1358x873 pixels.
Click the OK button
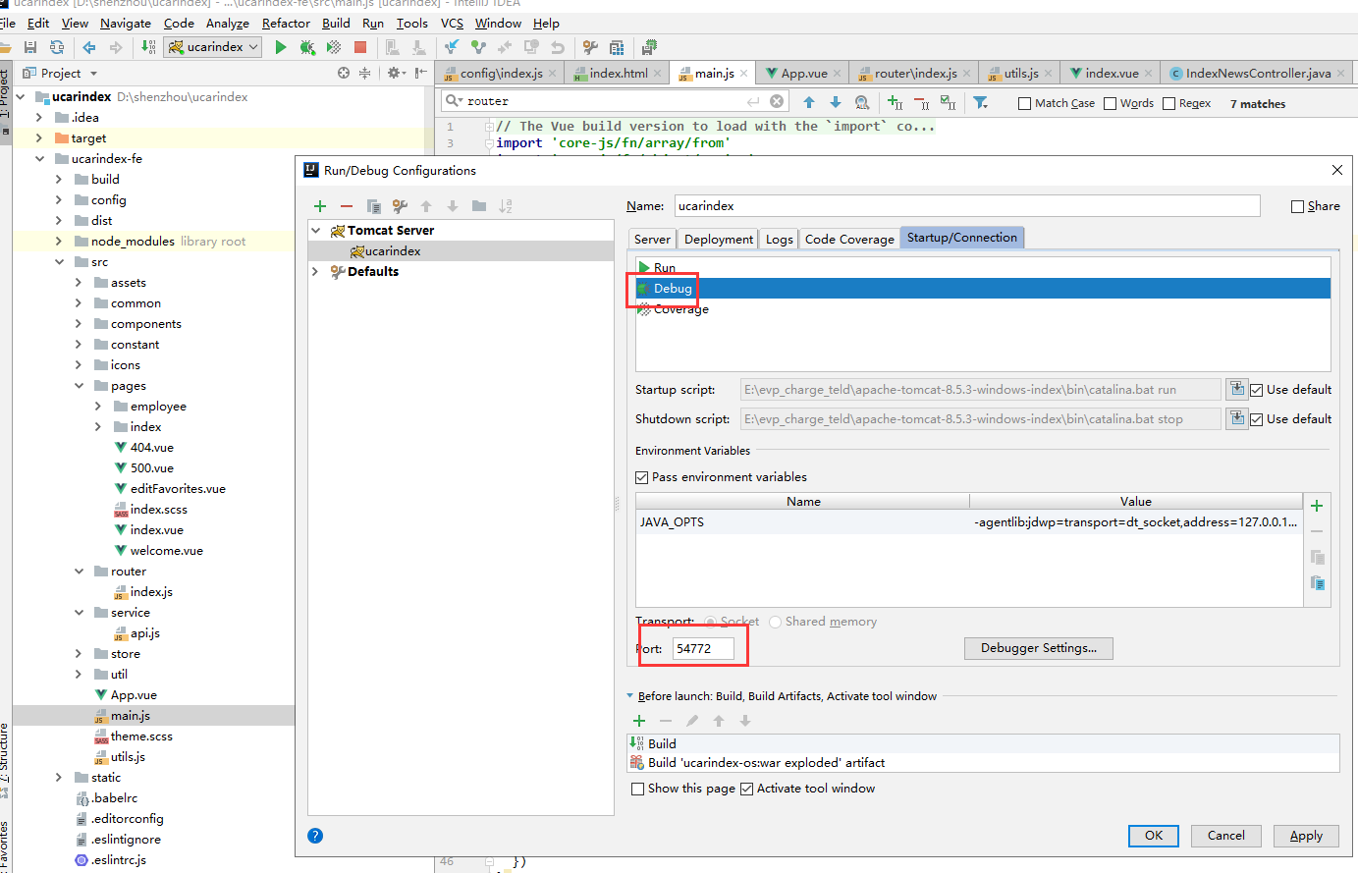coord(1154,836)
